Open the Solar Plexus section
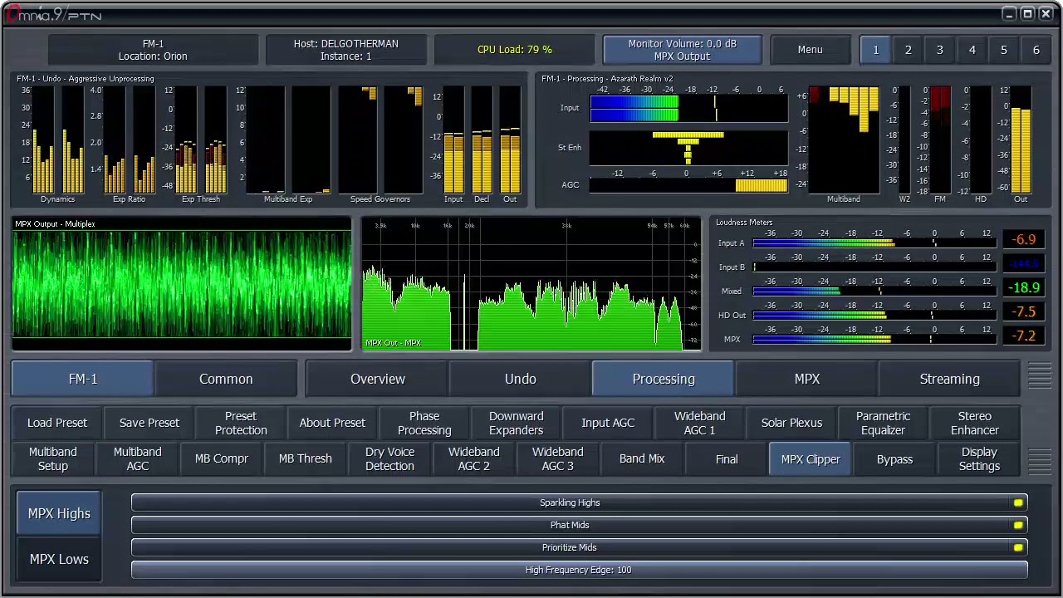Viewport: 1063px width, 598px height. pyautogui.click(x=791, y=423)
